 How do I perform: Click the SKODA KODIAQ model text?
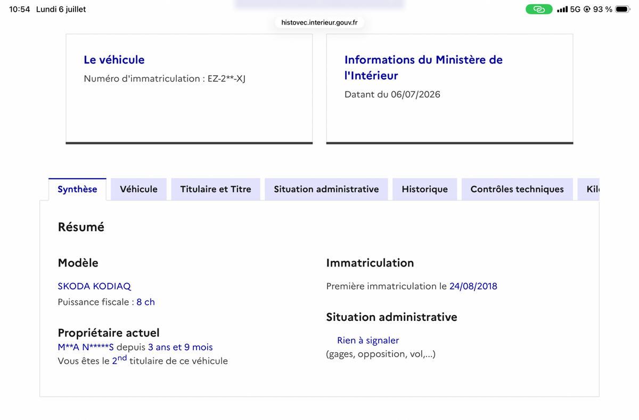pyautogui.click(x=94, y=286)
